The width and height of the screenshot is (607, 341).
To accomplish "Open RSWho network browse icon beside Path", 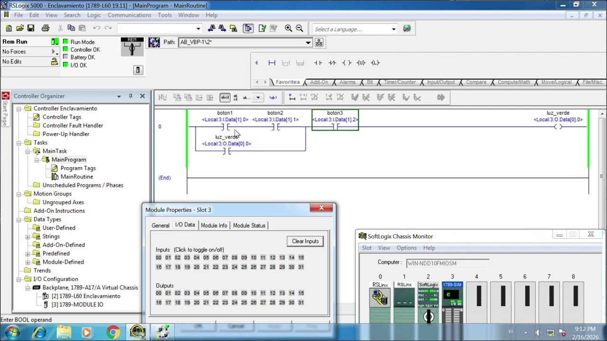I will (x=319, y=43).
